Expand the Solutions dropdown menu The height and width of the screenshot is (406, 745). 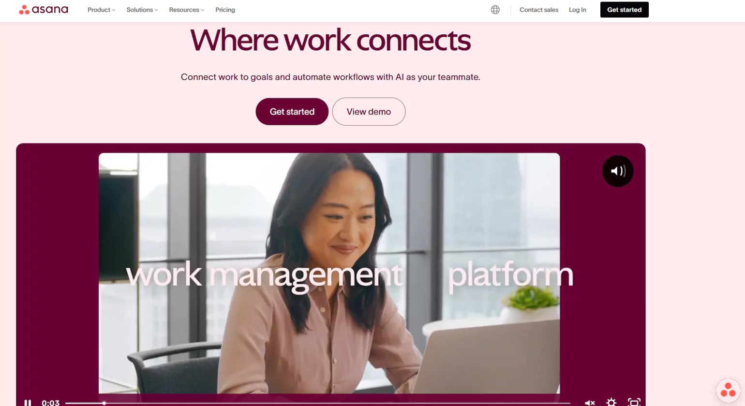(x=142, y=10)
